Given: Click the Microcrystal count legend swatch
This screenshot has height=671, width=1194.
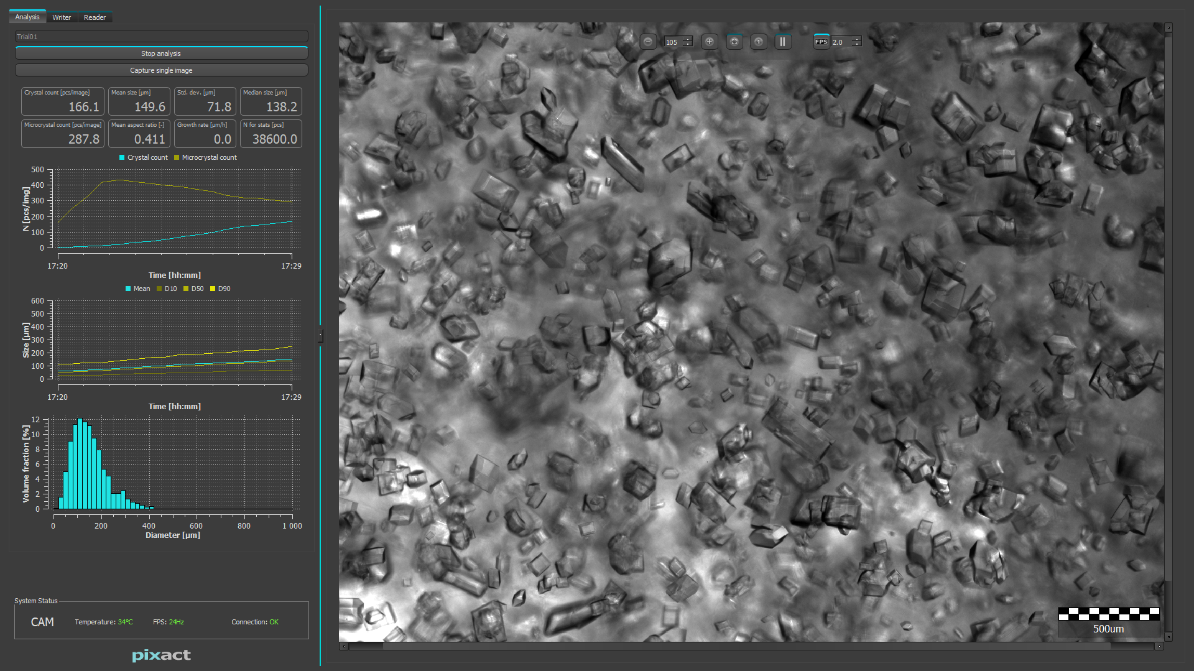Looking at the screenshot, I should pyautogui.click(x=177, y=158).
